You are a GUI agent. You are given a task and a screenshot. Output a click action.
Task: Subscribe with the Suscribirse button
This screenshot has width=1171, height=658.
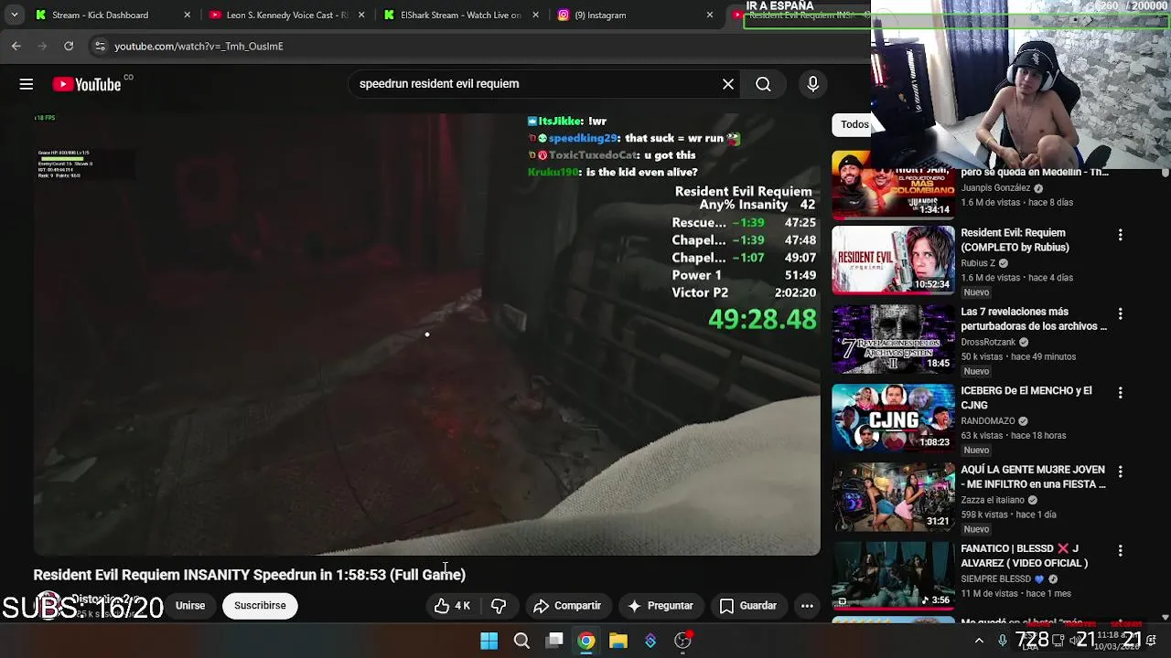click(x=260, y=606)
